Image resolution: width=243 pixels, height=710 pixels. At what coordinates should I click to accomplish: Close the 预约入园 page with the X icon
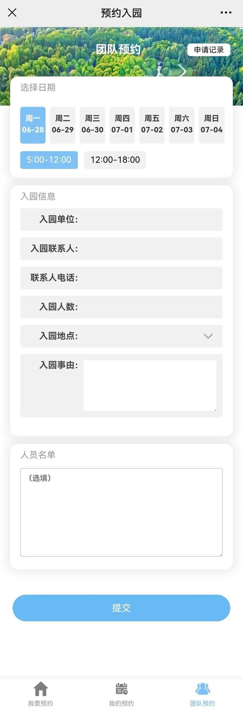coord(12,13)
